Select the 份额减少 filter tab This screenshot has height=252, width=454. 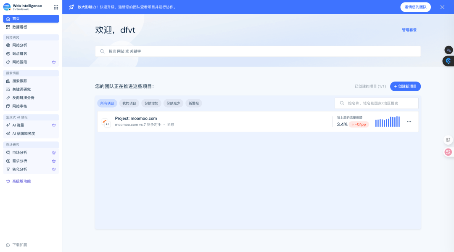[173, 103]
